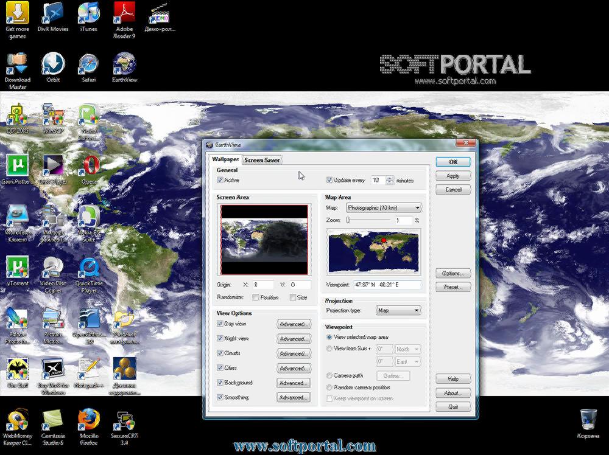Screen dimensions: 609x455
Task: Click the Reset... button
Action: click(x=453, y=287)
